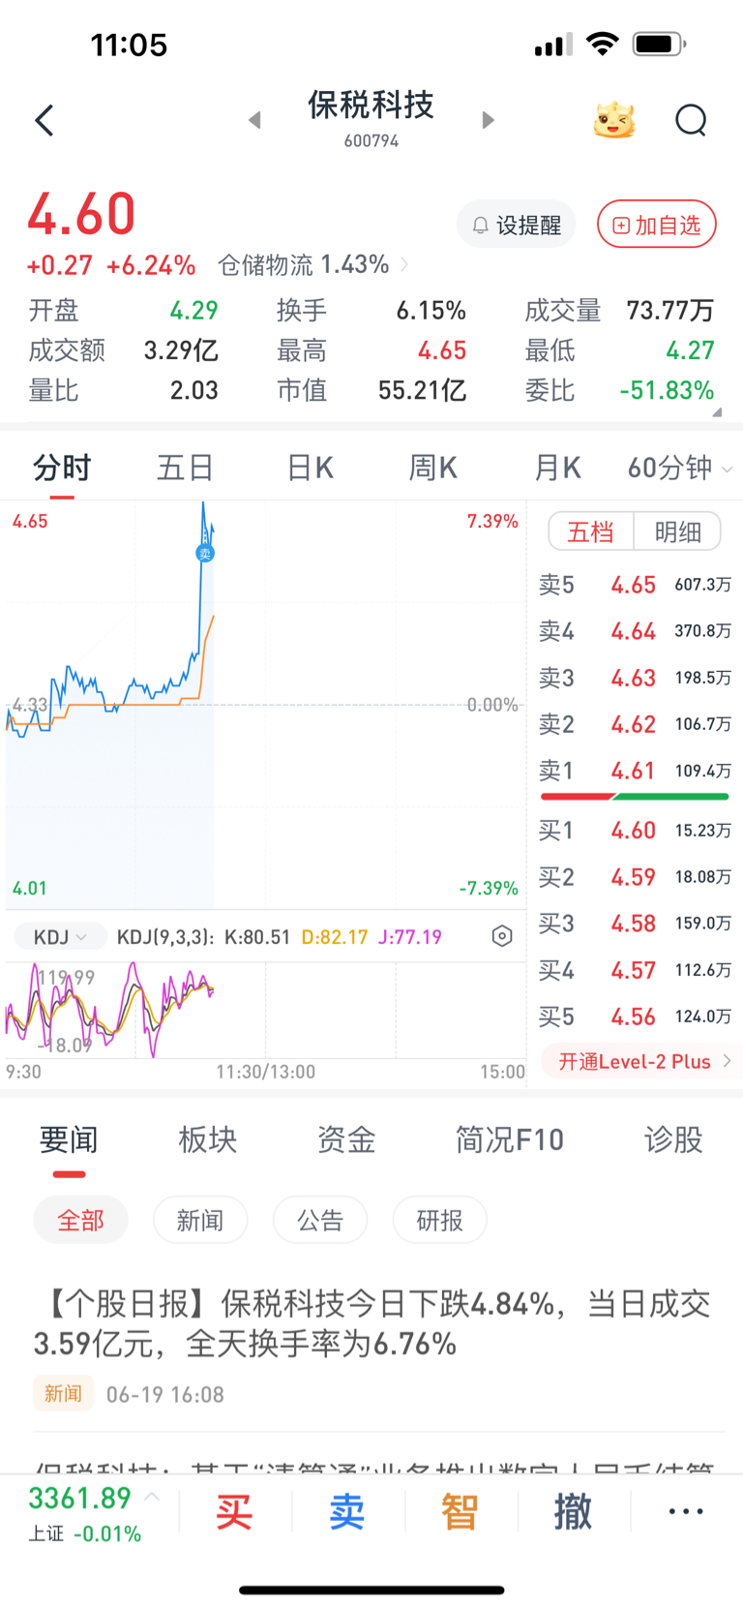Go to next stock with right triangle
Viewport: 743px width, 1609px height.
[x=489, y=120]
